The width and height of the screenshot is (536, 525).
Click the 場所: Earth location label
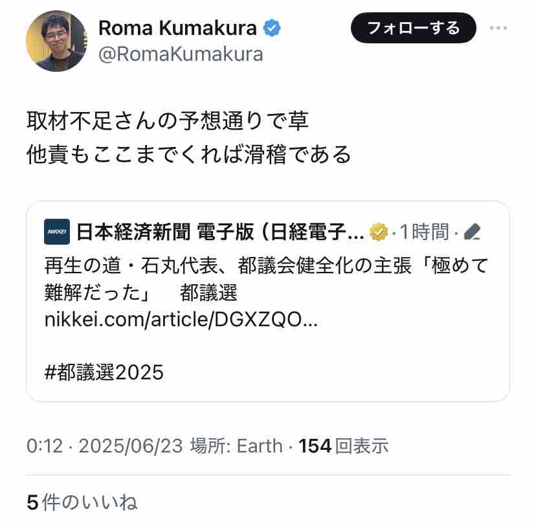coord(236,446)
